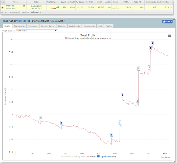Screen dimensions: 177x163
Task: Click the average profit value $7.83
Action: (x=72, y=7)
